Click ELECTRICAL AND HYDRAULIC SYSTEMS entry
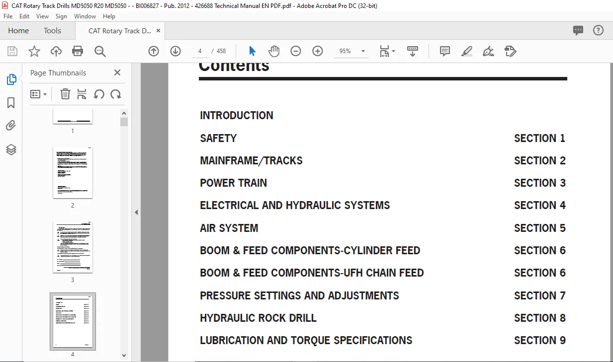The width and height of the screenshot is (613, 362). pos(295,205)
